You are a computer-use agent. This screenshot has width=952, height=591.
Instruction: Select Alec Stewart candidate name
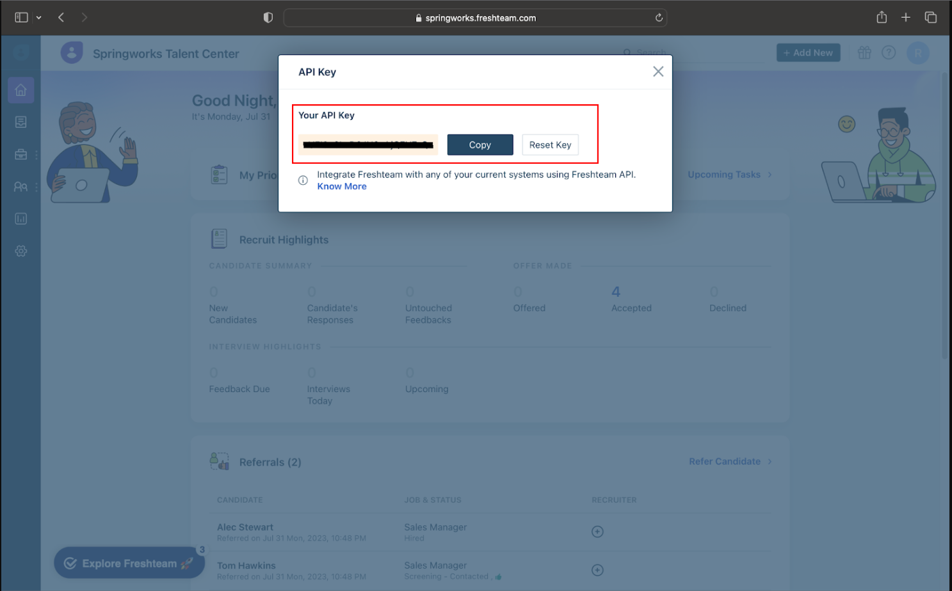pyautogui.click(x=245, y=527)
